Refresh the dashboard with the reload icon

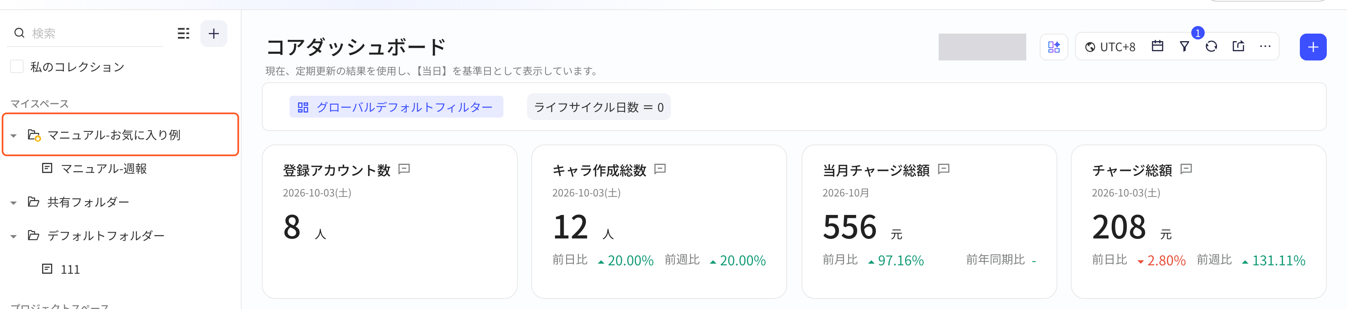[1211, 47]
